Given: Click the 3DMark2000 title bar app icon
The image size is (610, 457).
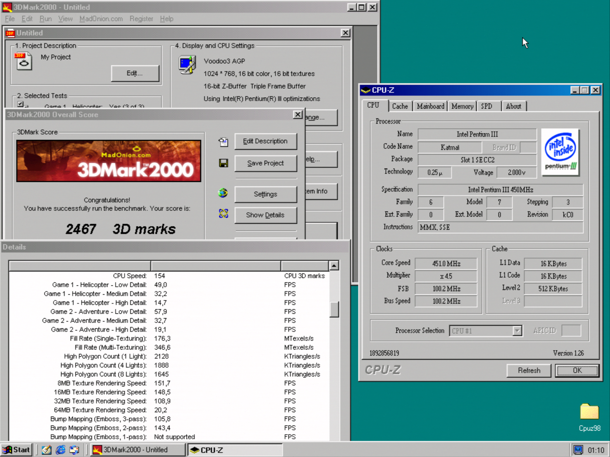Looking at the screenshot, I should (x=7, y=7).
